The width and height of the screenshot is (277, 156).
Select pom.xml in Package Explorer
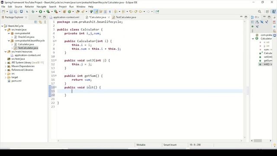[16, 81]
